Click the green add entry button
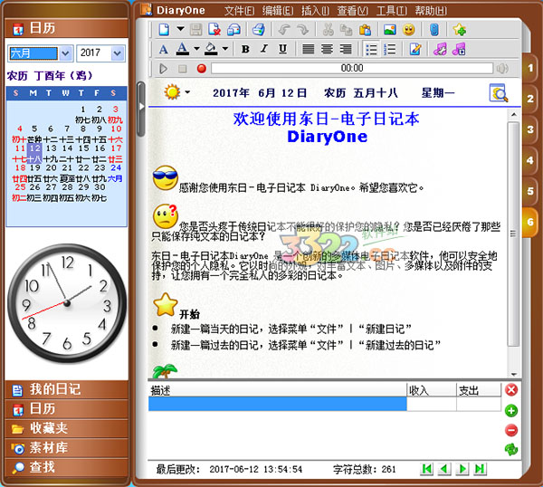 pyautogui.click(x=511, y=410)
